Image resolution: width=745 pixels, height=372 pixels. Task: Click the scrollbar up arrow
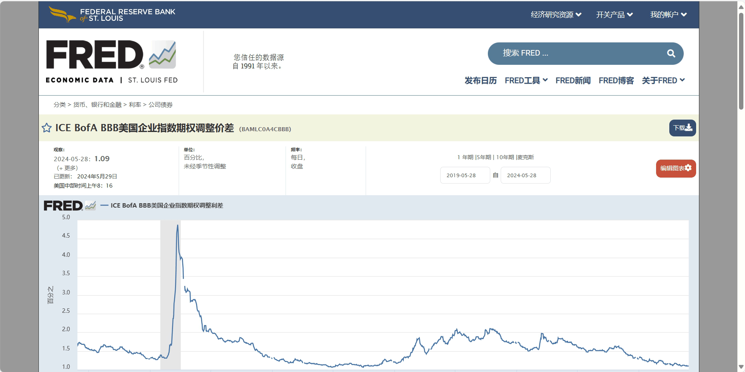tap(741, 7)
